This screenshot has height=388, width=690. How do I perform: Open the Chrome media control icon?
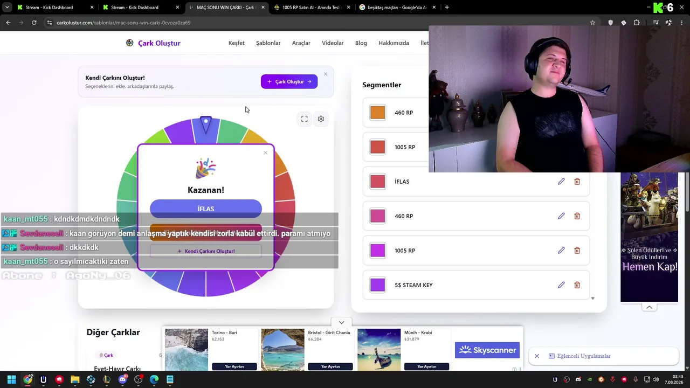[655, 23]
